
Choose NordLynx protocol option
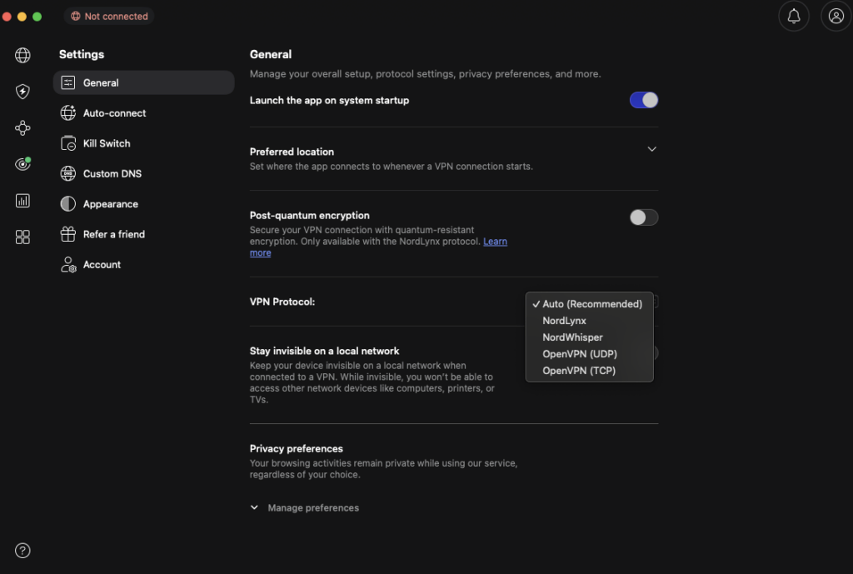[589, 321]
